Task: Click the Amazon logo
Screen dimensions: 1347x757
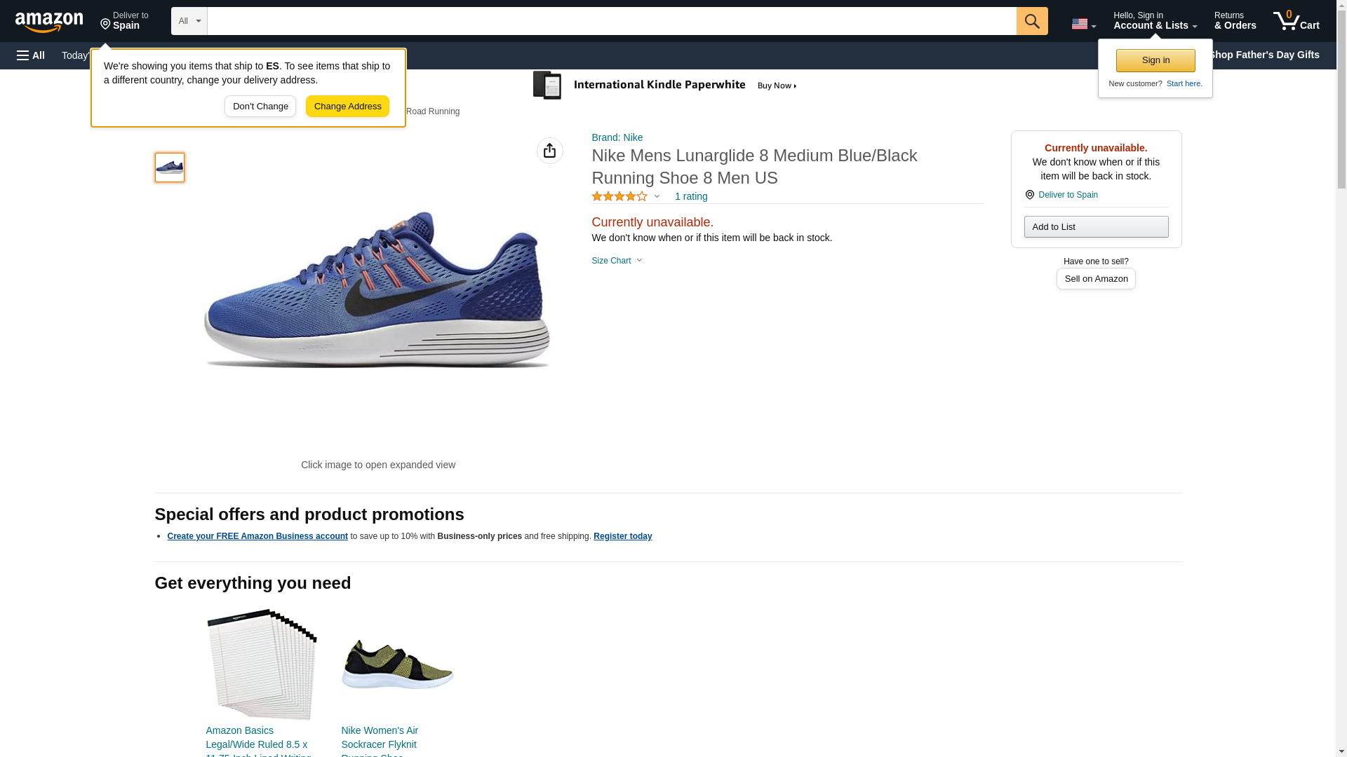Action: (x=49, y=22)
